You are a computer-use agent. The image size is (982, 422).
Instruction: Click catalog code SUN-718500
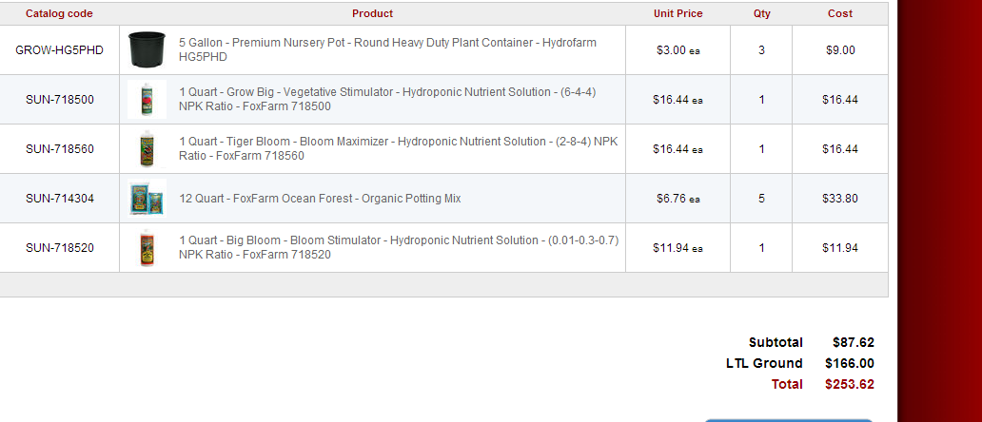pos(60,100)
